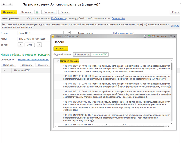Click the M+ memory add button
The image size is (181, 143).
162,36
